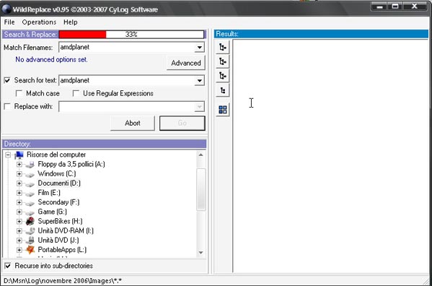Screen dimensions: 432x286
Task: Tick the Use Regular Expressions checkbox
Action: click(76, 93)
